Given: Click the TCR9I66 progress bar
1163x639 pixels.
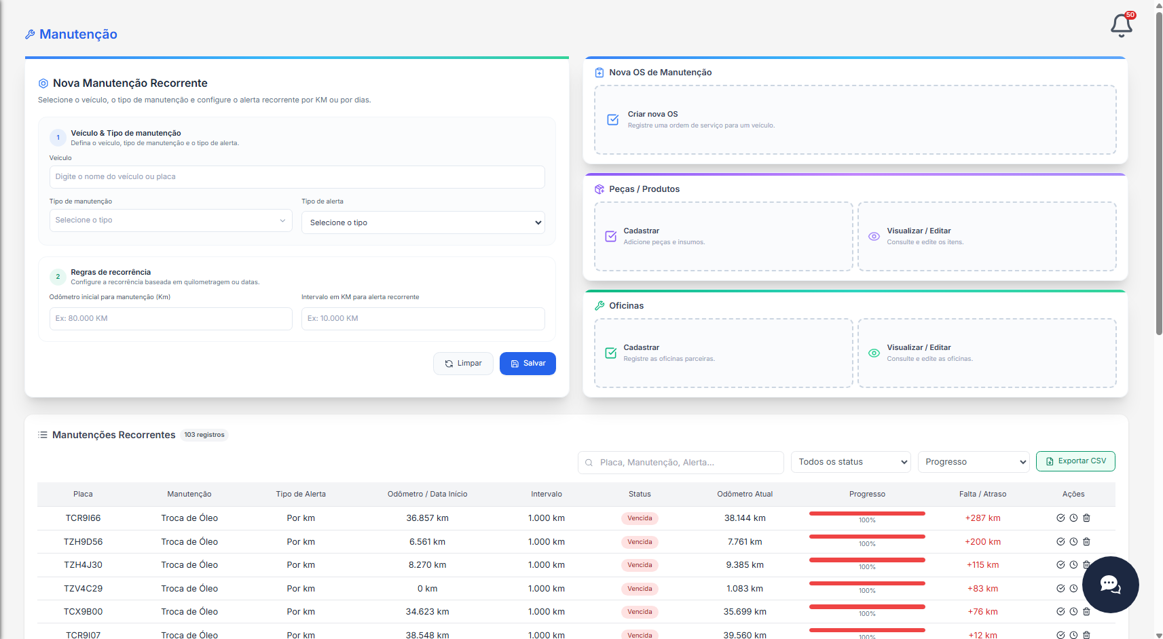Looking at the screenshot, I should [x=867, y=514].
